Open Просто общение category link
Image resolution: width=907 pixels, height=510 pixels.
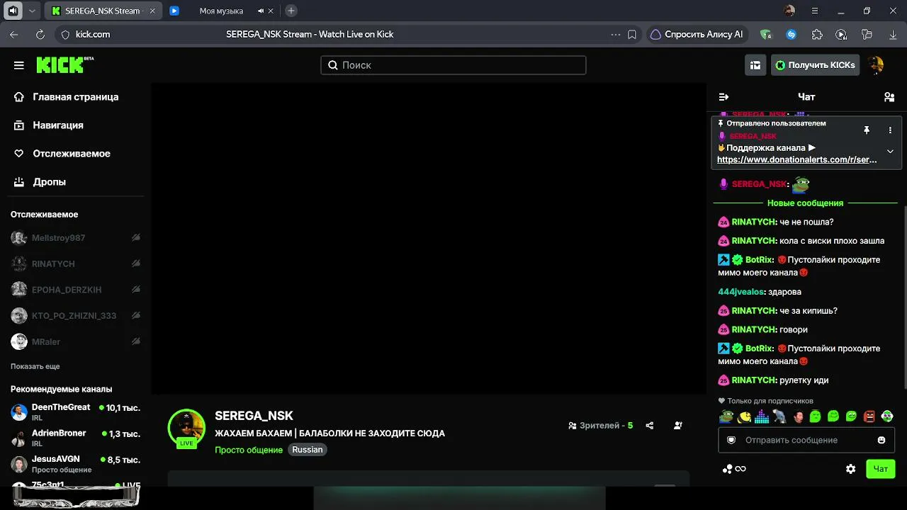pos(249,450)
